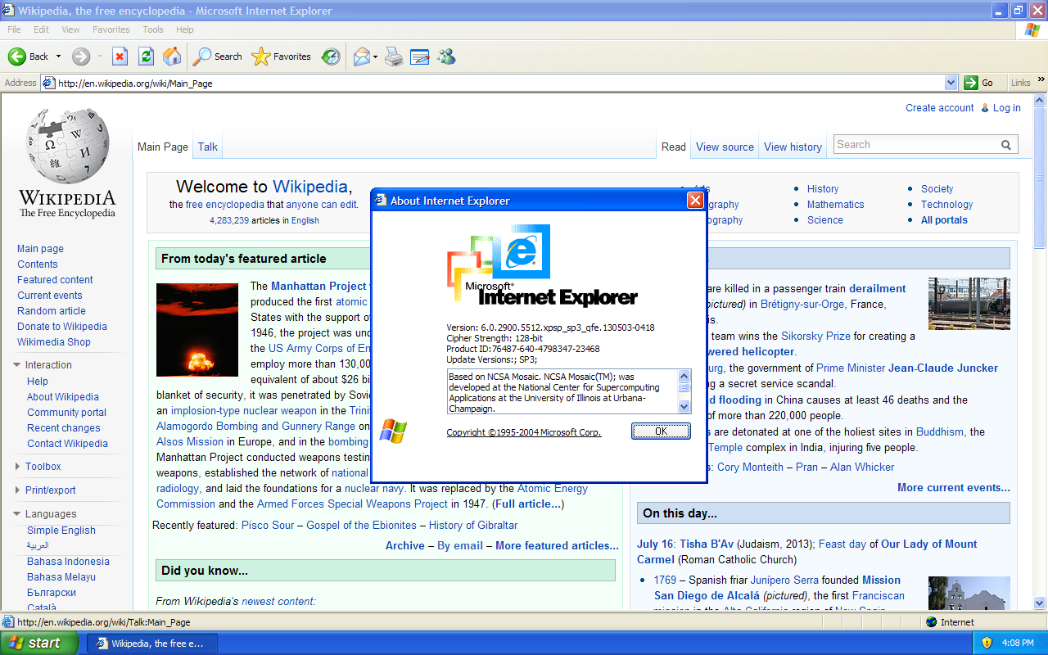Switch to the Talk tab
Screen dimensions: 1048x655
(208, 147)
